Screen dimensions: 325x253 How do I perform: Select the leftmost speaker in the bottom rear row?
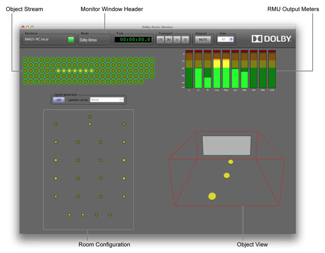69,214
